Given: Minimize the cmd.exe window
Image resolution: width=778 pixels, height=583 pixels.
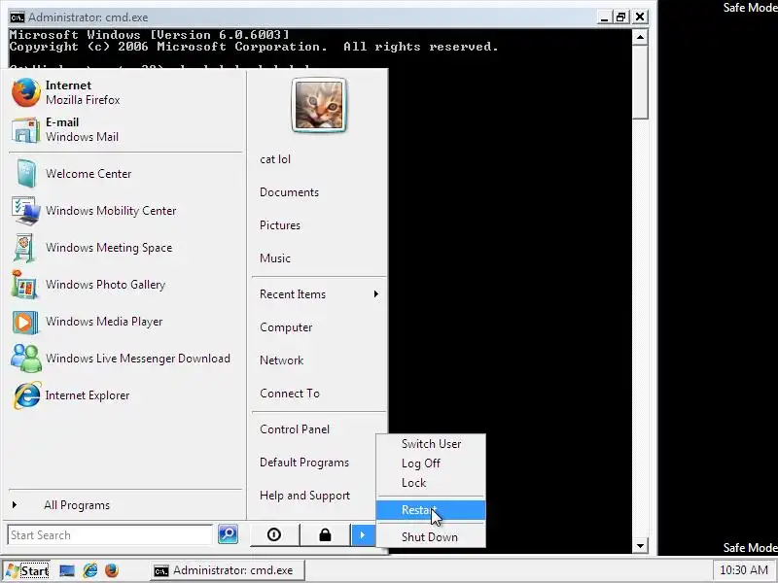Looking at the screenshot, I should pyautogui.click(x=604, y=17).
